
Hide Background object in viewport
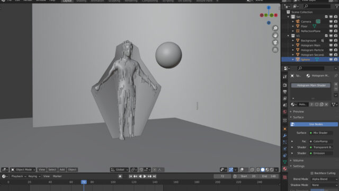coord(331,40)
